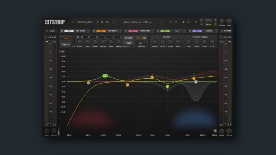Screen dimensions: 276x155
Task: Toggle the Gate module power button
Action: [47, 31]
